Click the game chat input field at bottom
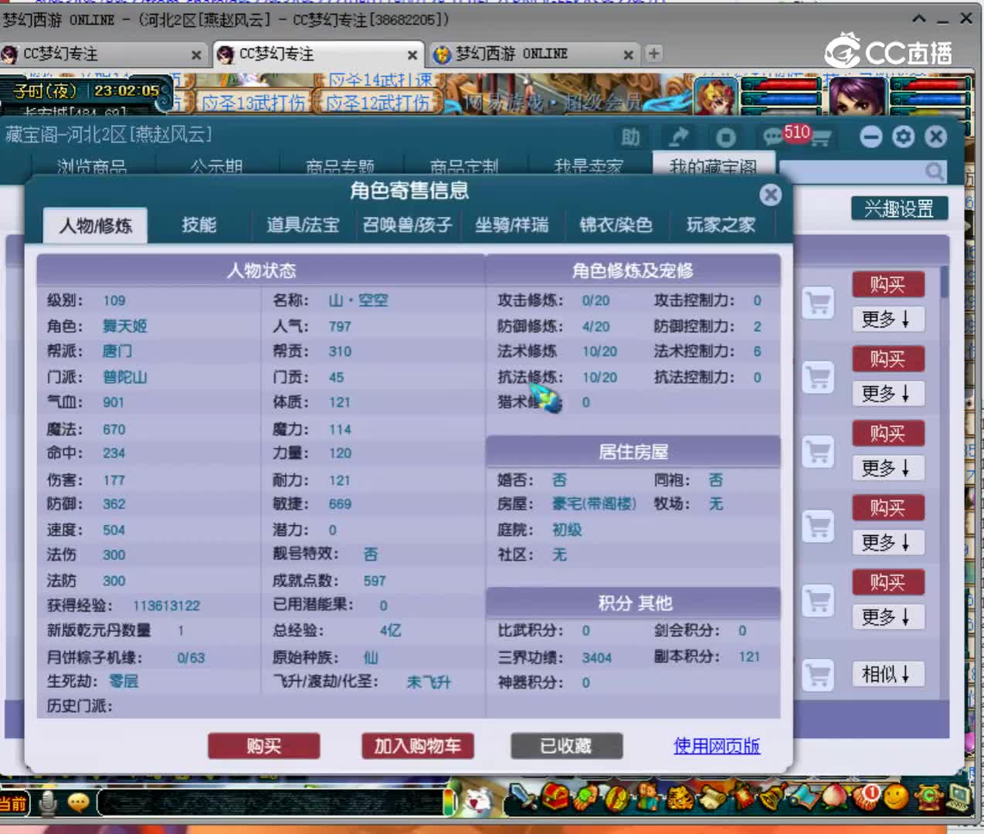 click(270, 802)
